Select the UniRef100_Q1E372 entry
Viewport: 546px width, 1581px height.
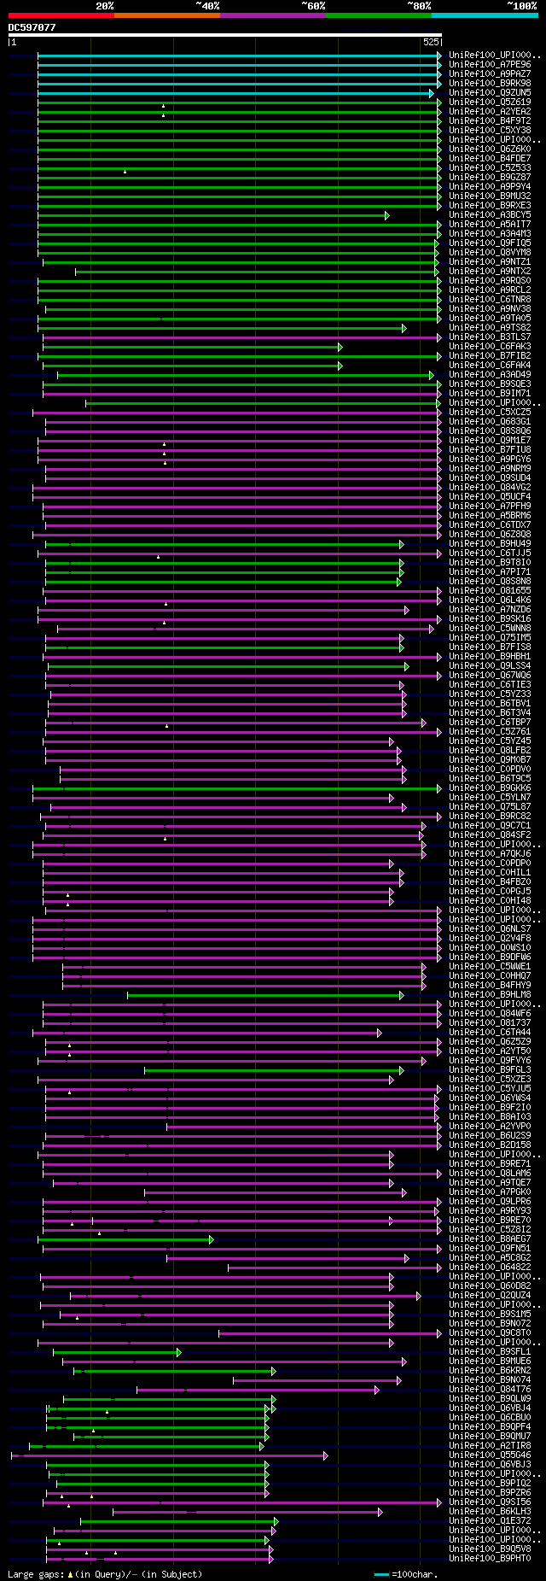pos(490,1521)
